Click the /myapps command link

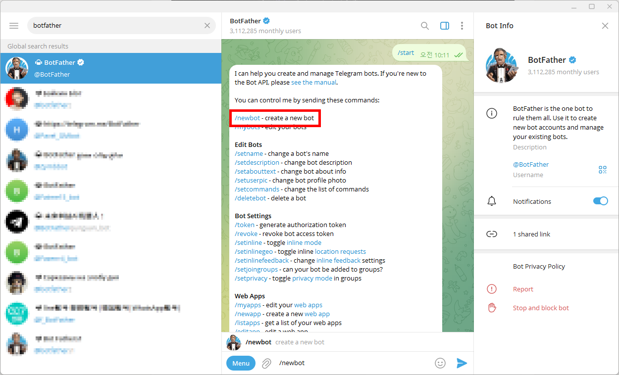point(248,305)
